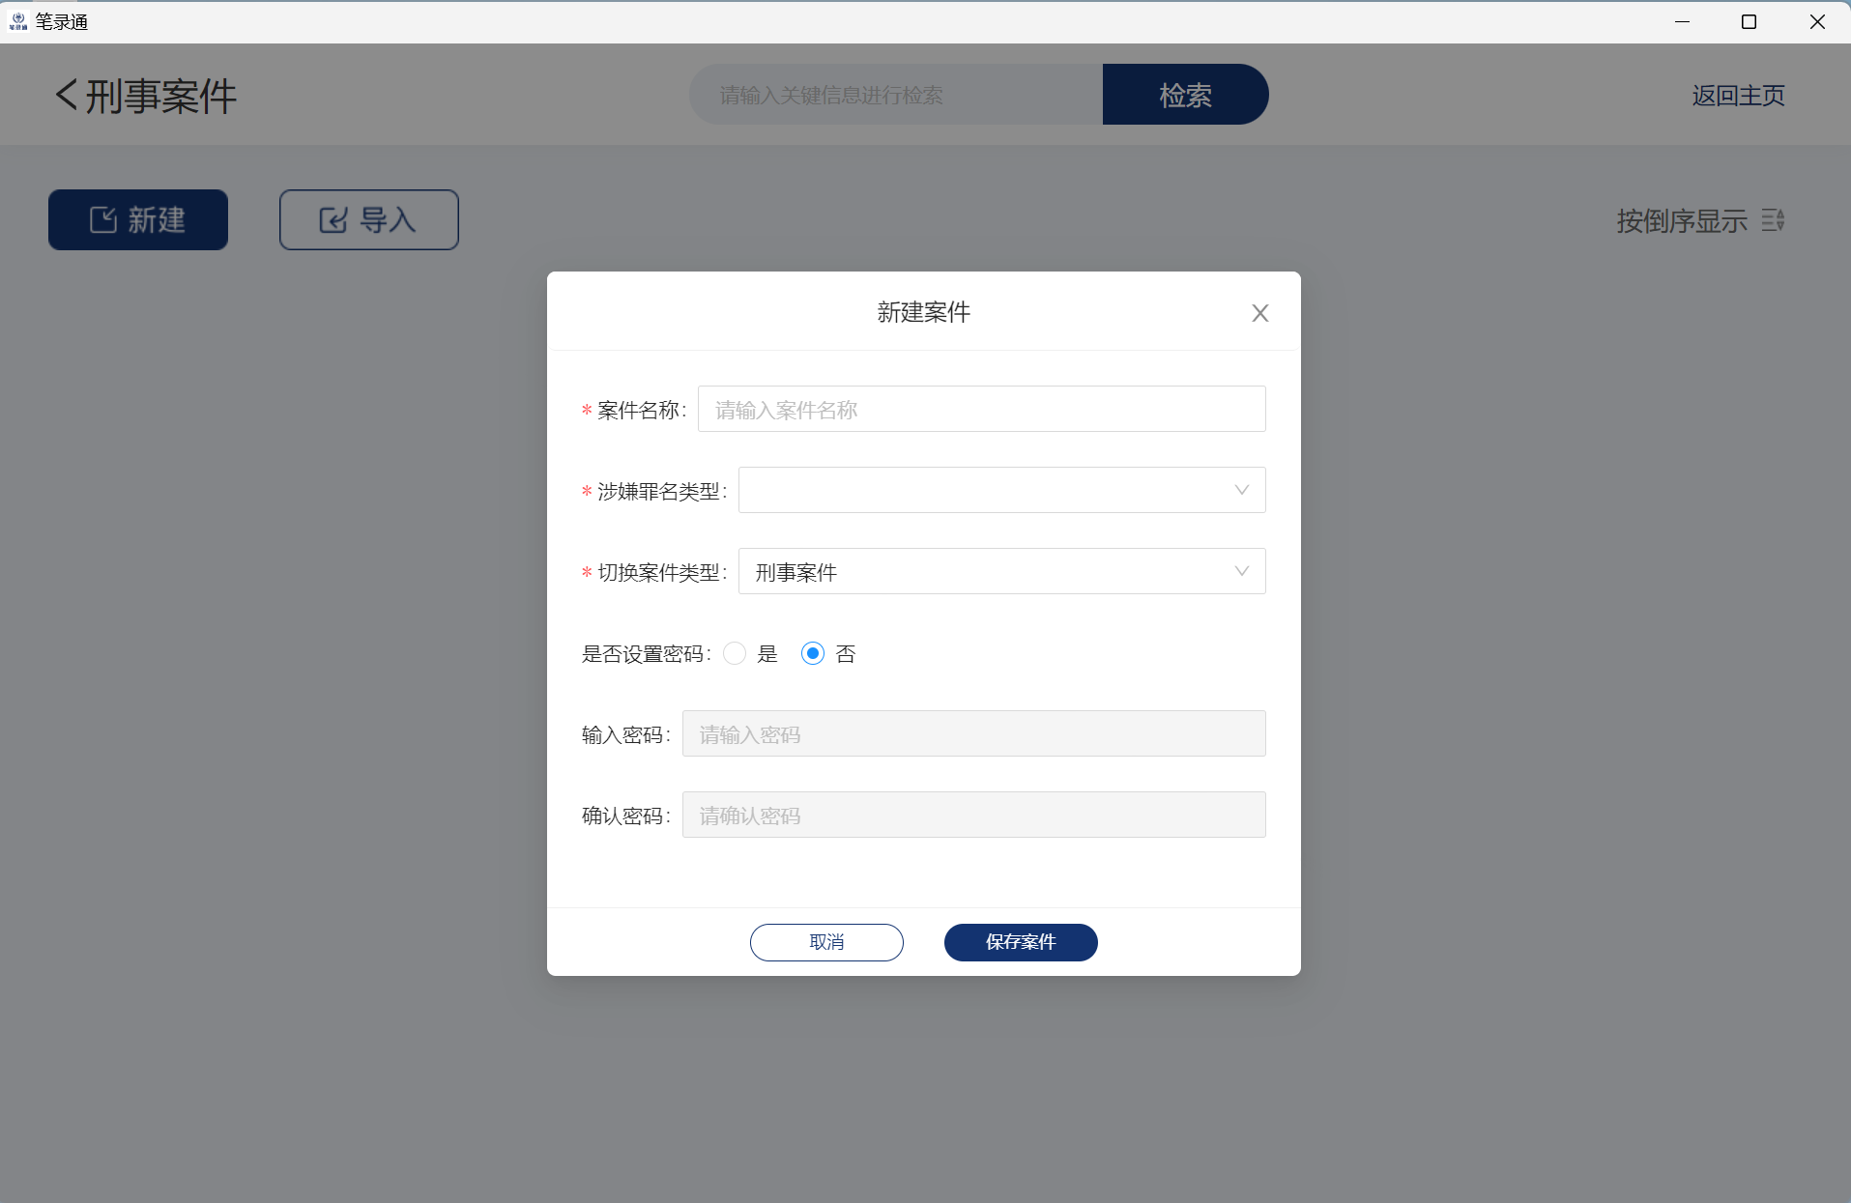Open the 涉嫌罪名类型 dropdown
The width and height of the screenshot is (1851, 1203).
pyautogui.click(x=1001, y=490)
